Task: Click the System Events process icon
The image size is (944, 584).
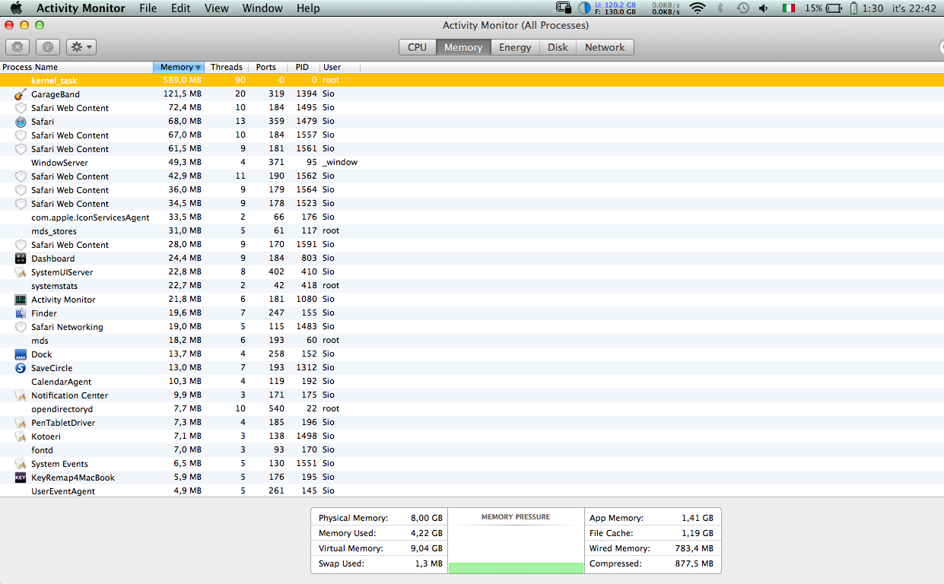Action: tap(21, 464)
